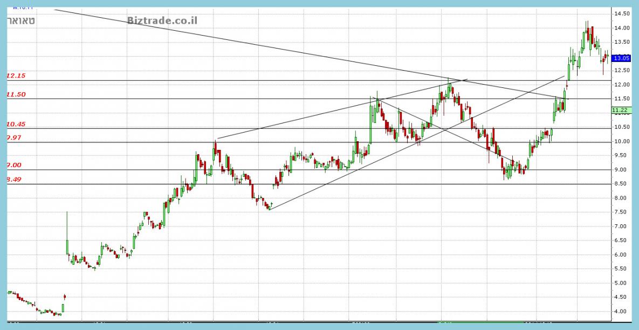Viewport: 639px width, 330px height.
Task: Click the red 9.00 support label
Action: point(14,165)
